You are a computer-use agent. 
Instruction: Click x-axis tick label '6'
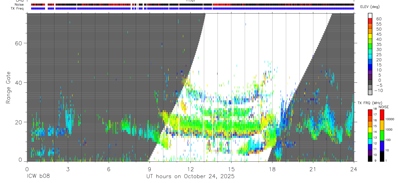point(109,169)
